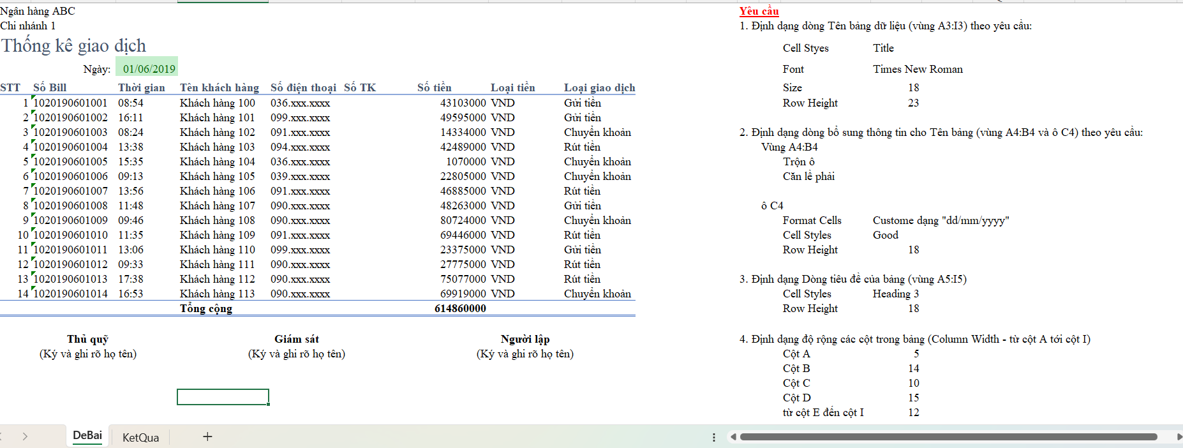Click the horizontal scrollbar thumb

coord(949,437)
